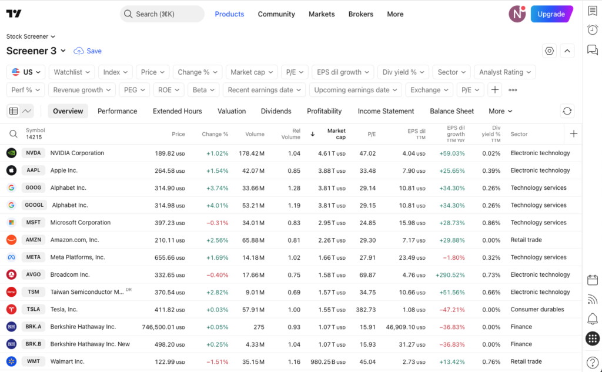This screenshot has width=602, height=372.
Task: Click the Upgrade button
Action: point(551,13)
